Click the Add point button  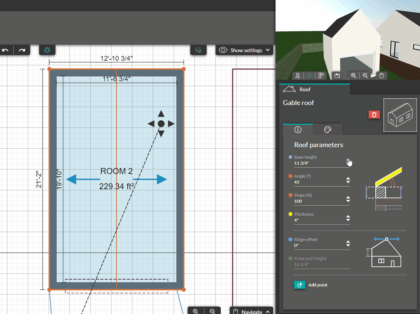click(x=311, y=285)
